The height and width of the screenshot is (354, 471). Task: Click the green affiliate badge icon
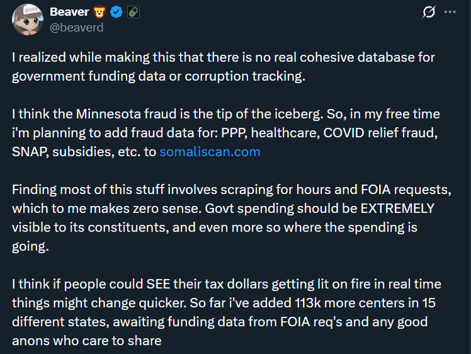(133, 12)
